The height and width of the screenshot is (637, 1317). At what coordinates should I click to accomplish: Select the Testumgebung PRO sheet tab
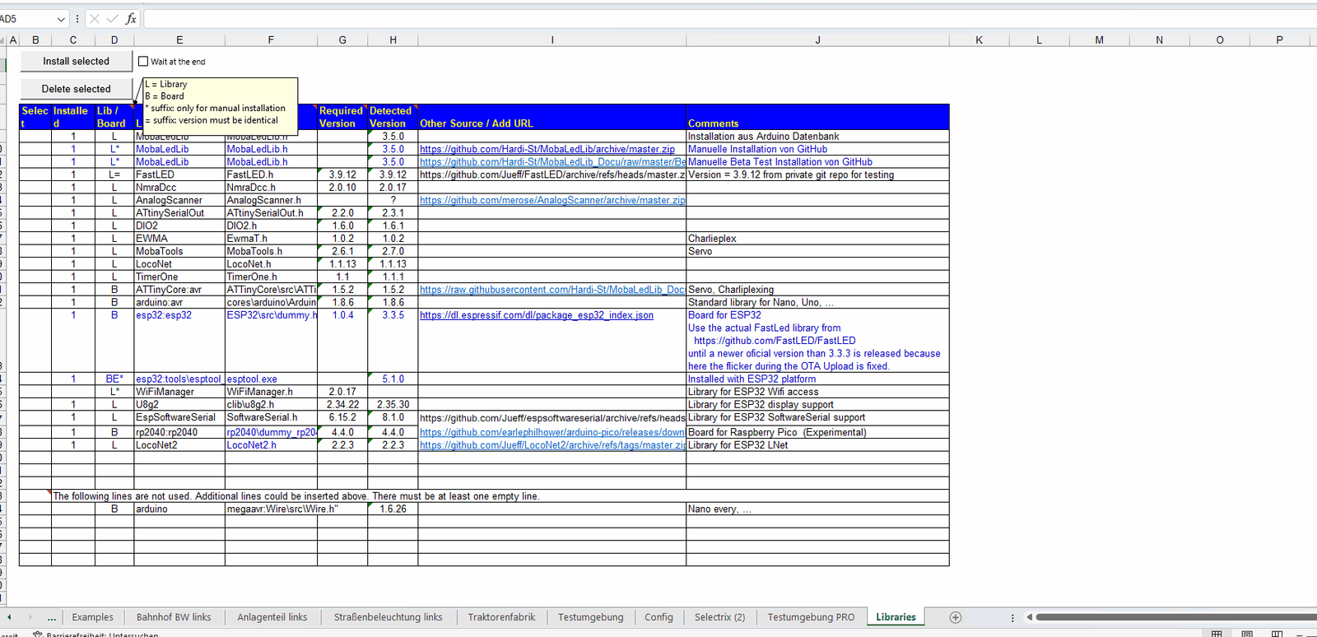pos(811,617)
